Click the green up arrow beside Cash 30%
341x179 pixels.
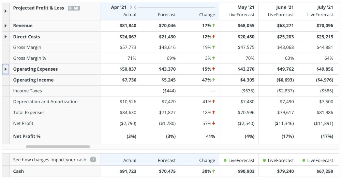(214, 171)
